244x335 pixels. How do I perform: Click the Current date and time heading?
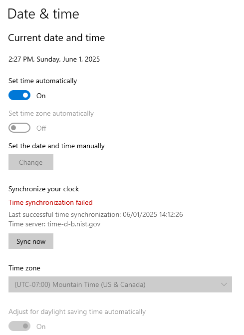56,38
